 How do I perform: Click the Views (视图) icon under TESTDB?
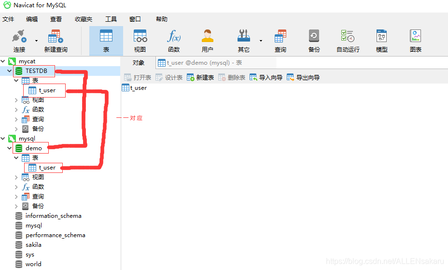click(x=26, y=100)
